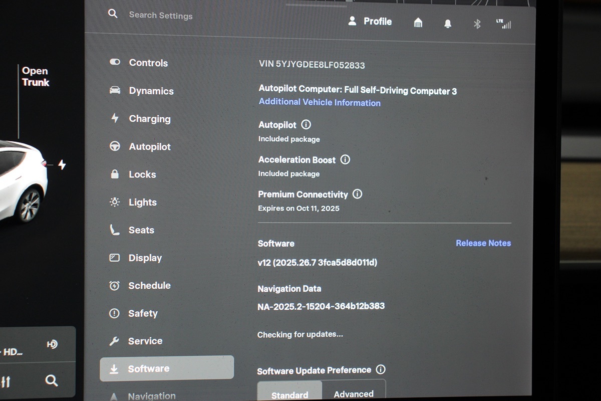Click the Autopilot info icon
The width and height of the screenshot is (601, 401).
click(306, 125)
